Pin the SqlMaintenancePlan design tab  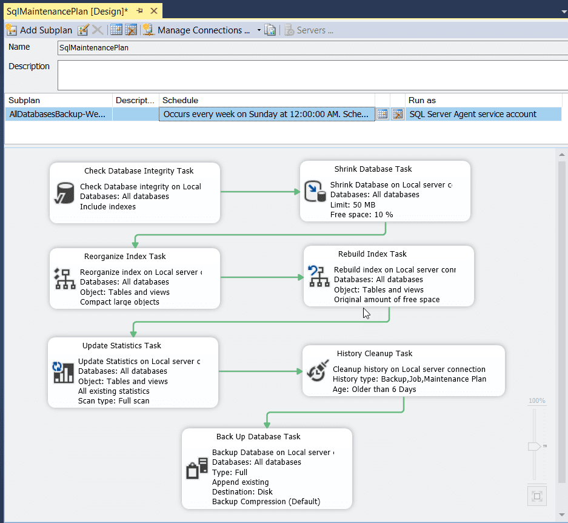(140, 11)
